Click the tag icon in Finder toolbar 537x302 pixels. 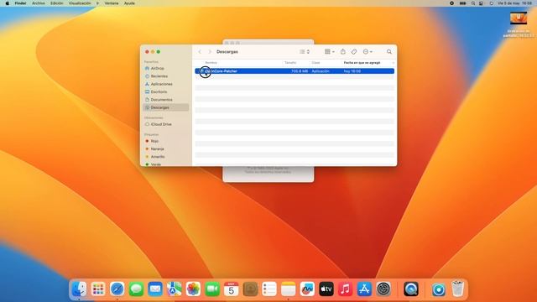click(354, 52)
